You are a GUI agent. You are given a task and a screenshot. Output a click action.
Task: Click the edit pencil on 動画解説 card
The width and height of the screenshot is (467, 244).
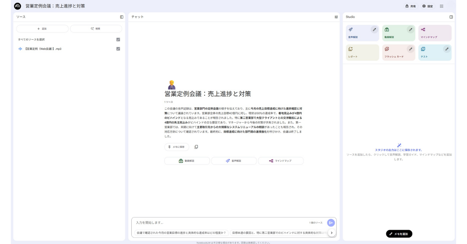[410, 29]
